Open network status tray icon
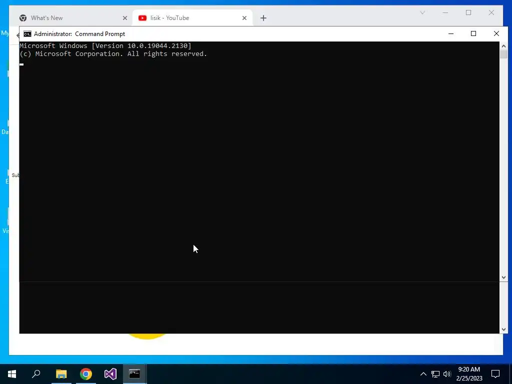512x384 pixels. (x=435, y=374)
